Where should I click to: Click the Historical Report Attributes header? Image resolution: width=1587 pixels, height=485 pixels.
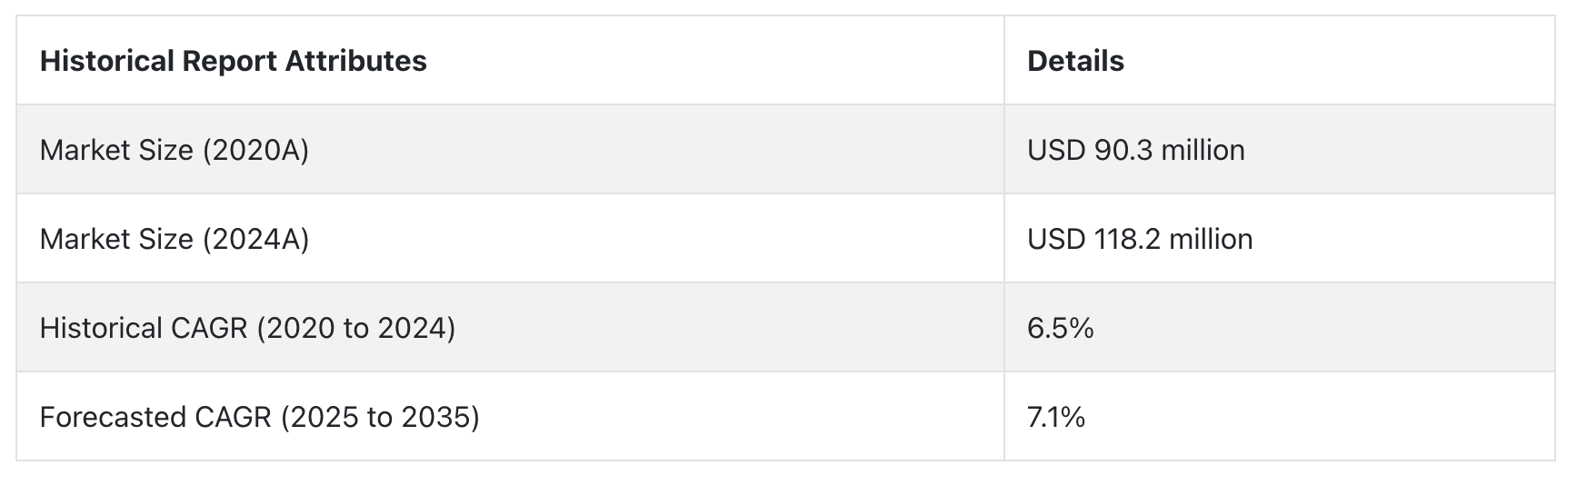tap(234, 61)
